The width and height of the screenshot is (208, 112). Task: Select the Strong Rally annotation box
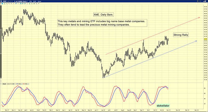point(181,35)
